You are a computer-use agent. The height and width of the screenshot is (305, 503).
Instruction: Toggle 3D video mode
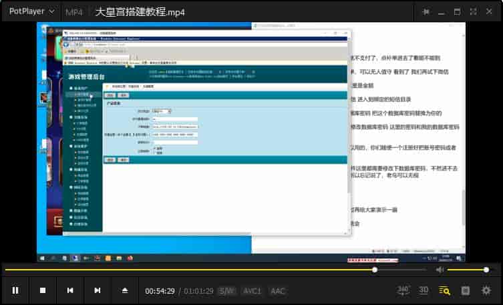pyautogui.click(x=424, y=290)
